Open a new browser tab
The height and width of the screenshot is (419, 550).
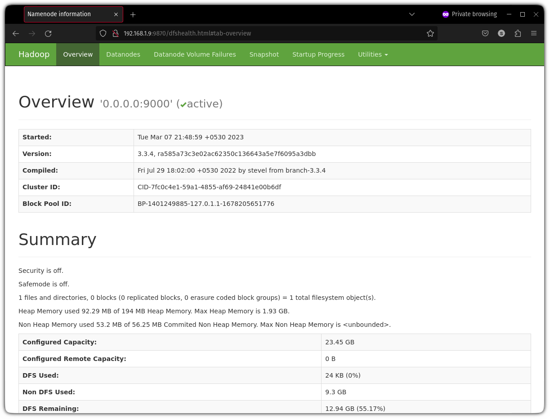coord(133,14)
